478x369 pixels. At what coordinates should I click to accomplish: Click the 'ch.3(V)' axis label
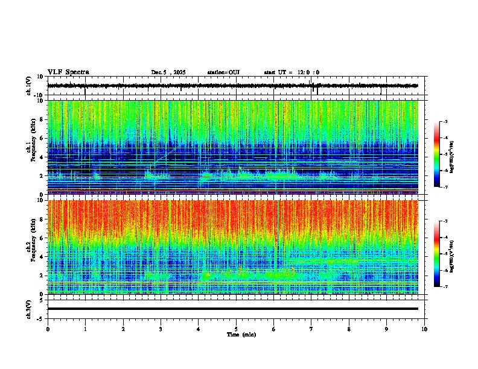pos(29,309)
